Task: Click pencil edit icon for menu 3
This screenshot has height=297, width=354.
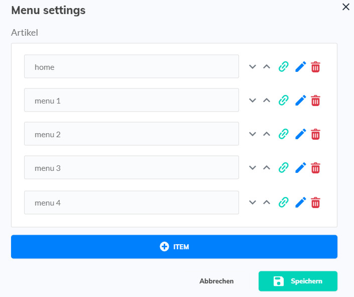Action: pos(300,168)
